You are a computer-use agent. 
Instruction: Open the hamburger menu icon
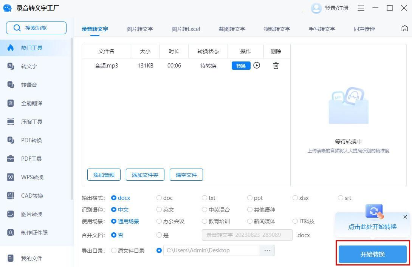point(361,8)
